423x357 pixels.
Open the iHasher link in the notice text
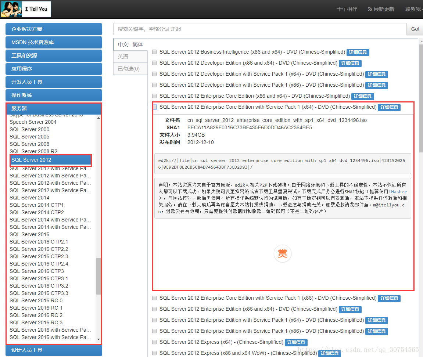click(399, 191)
